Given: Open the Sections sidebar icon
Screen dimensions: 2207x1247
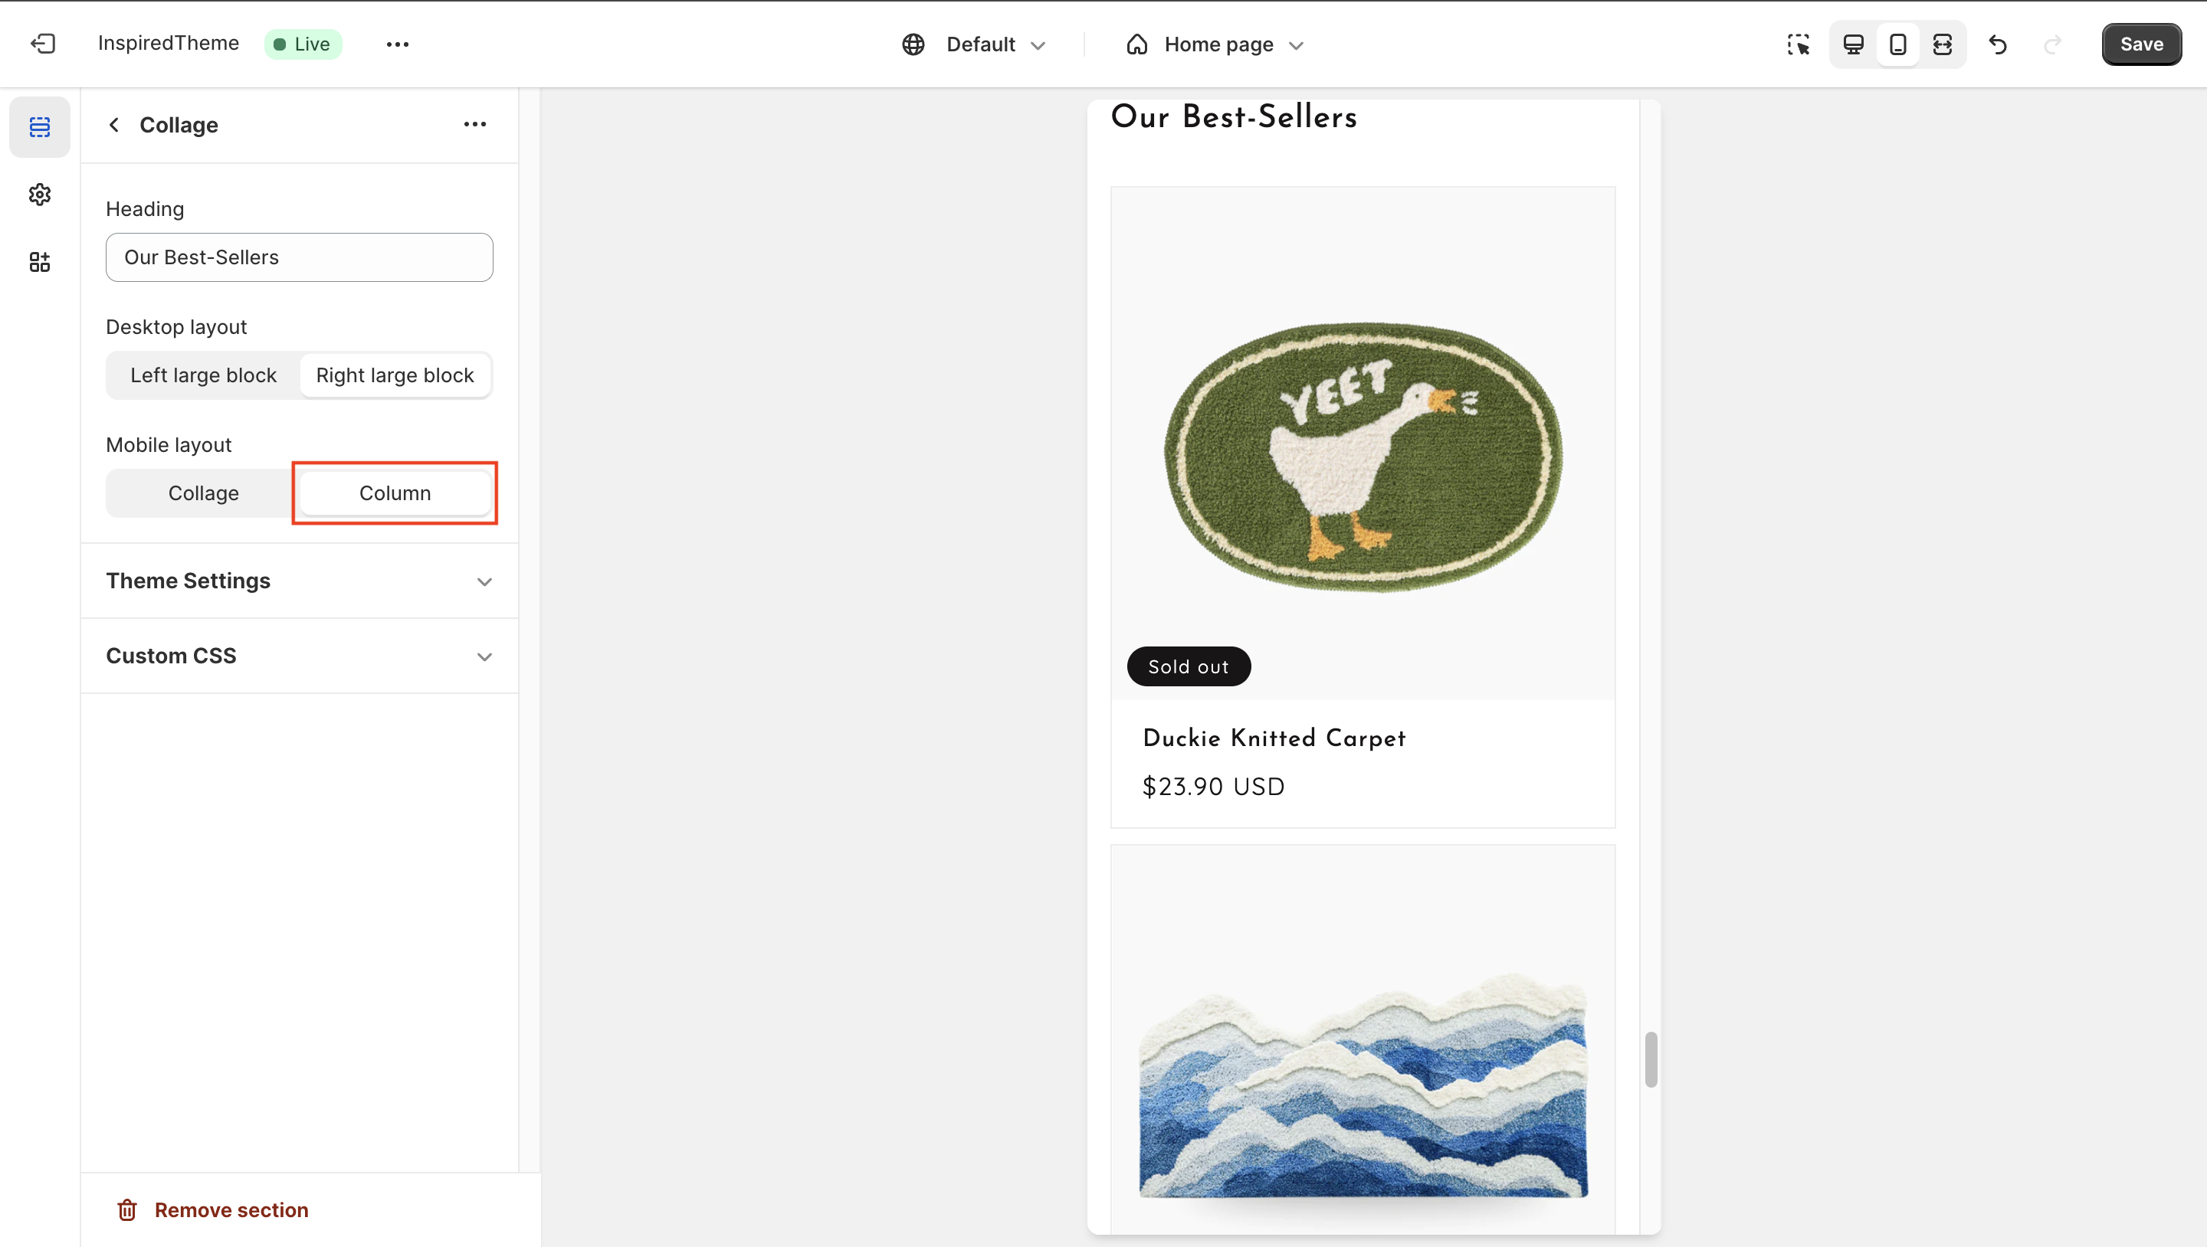Looking at the screenshot, I should pyautogui.click(x=39, y=126).
